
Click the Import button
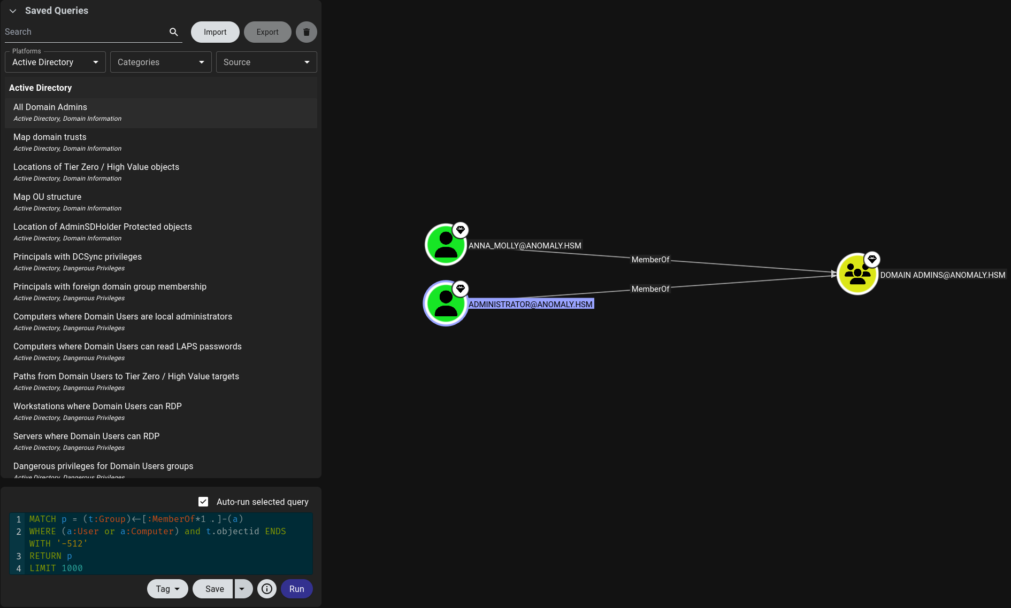[x=215, y=32]
